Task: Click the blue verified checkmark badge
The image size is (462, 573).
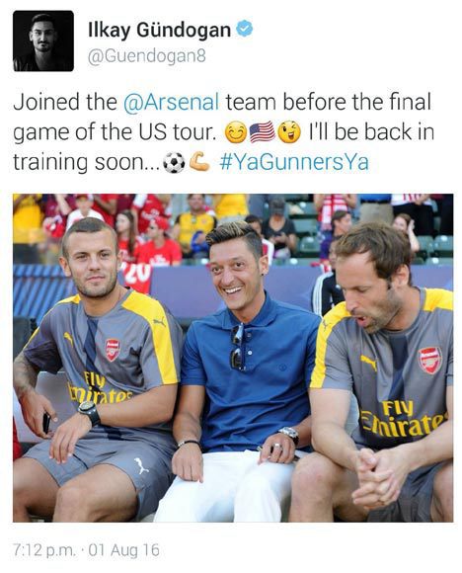Action: (245, 30)
